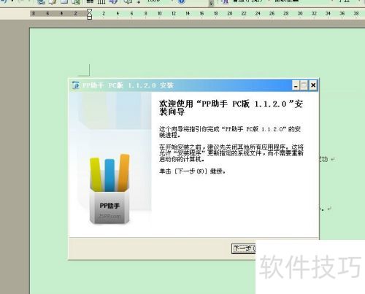Select first-line indent marker on ruler
This screenshot has height=294, width=365.
pyautogui.click(x=90, y=11)
